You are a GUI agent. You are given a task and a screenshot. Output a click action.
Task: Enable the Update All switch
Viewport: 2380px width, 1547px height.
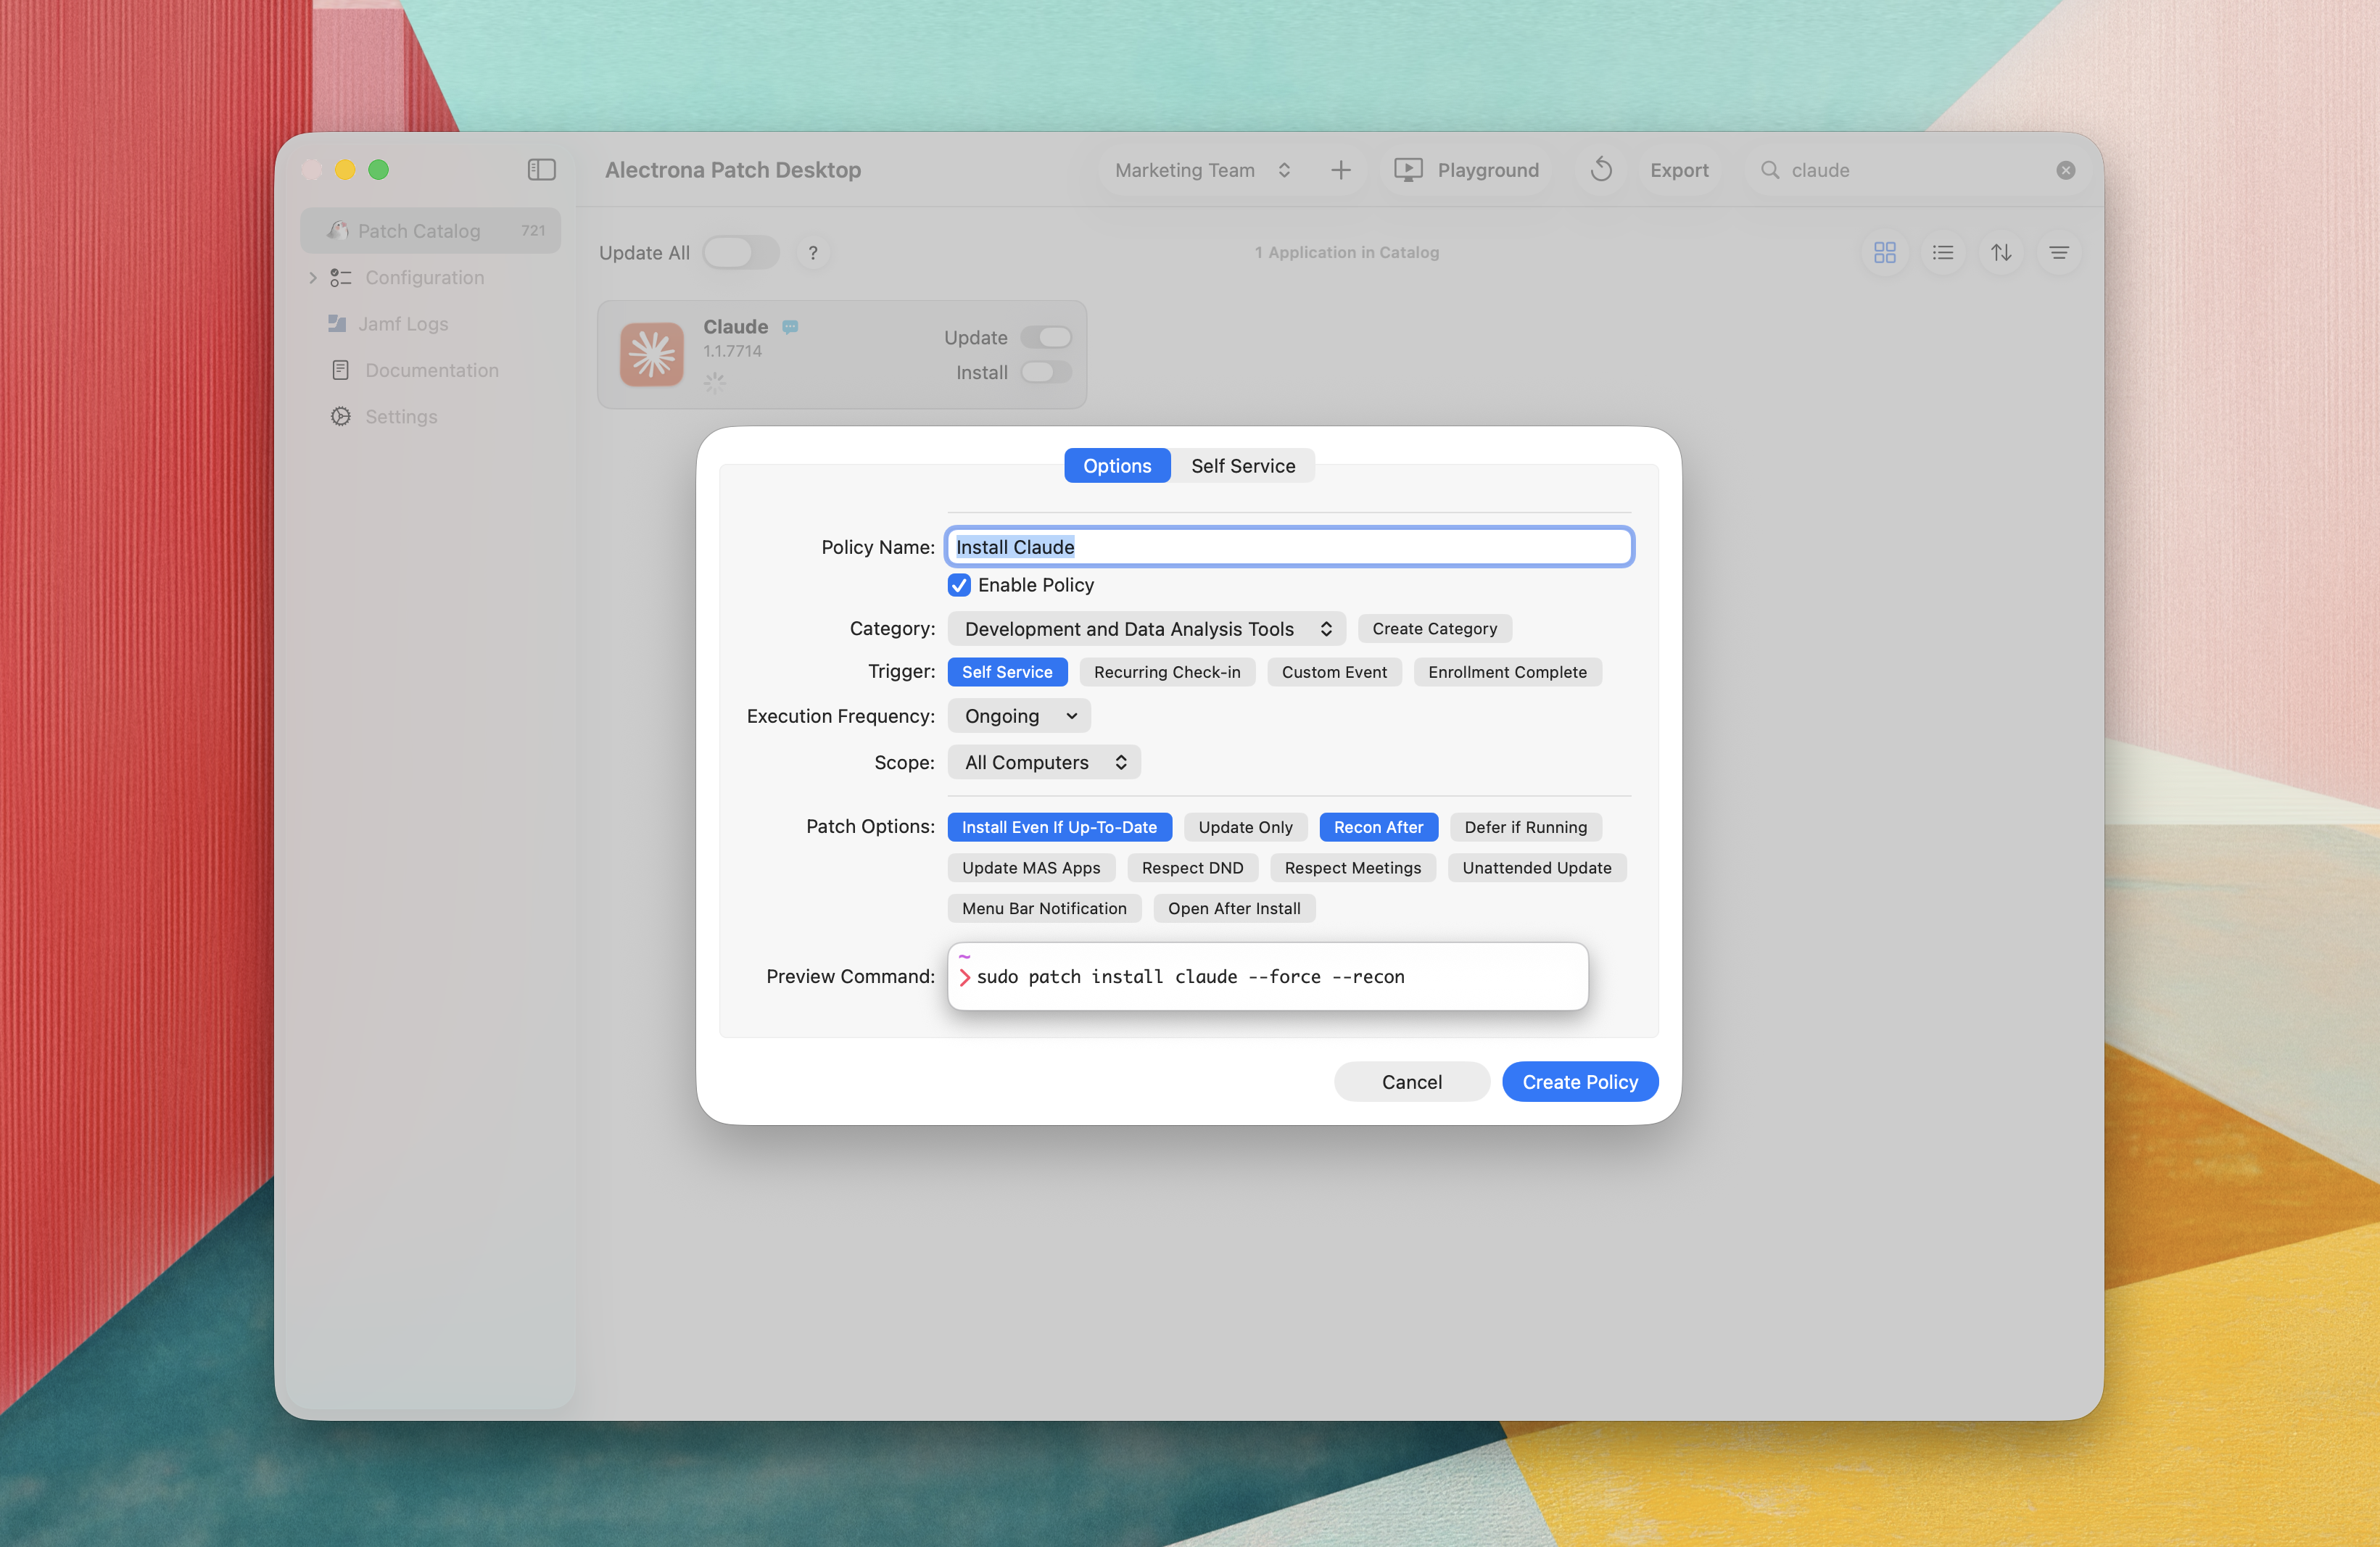coord(740,252)
